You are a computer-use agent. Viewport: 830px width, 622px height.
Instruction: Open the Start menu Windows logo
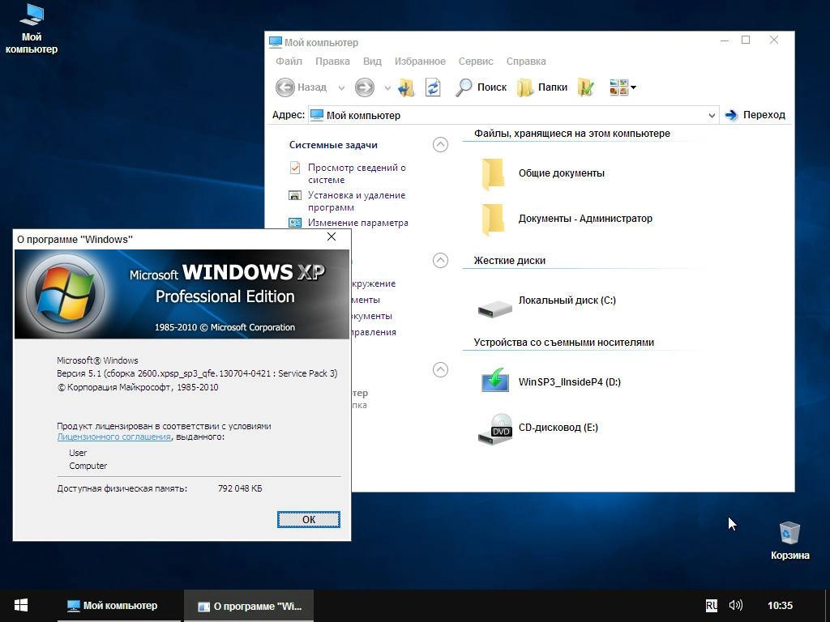coord(20,606)
